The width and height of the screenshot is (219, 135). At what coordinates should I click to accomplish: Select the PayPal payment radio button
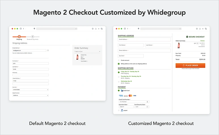119,110
